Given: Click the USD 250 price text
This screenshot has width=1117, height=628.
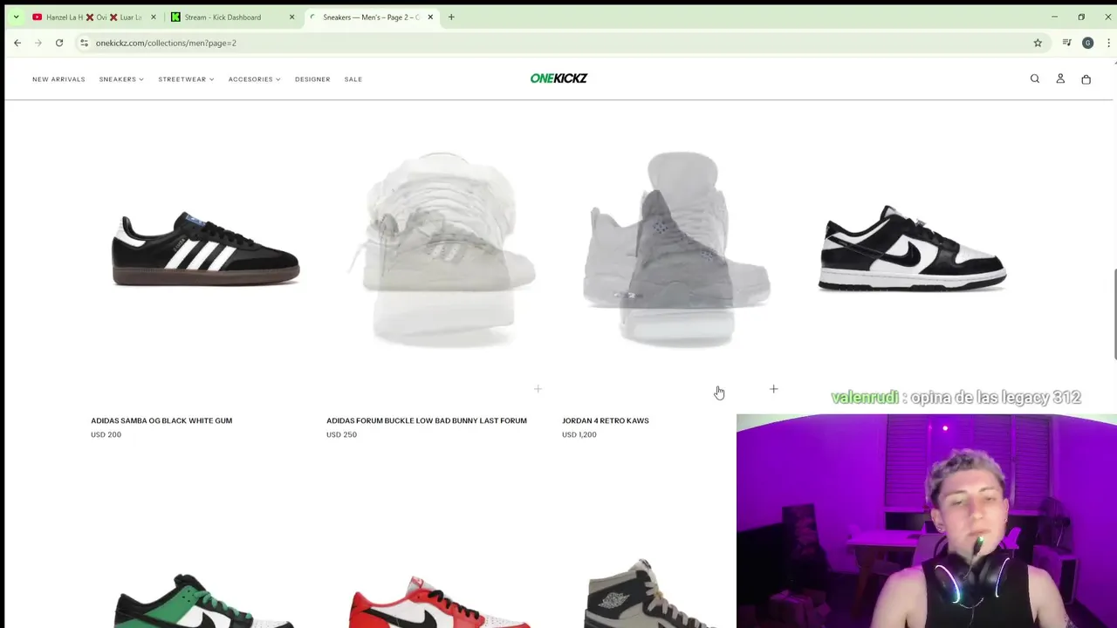Looking at the screenshot, I should click(341, 434).
